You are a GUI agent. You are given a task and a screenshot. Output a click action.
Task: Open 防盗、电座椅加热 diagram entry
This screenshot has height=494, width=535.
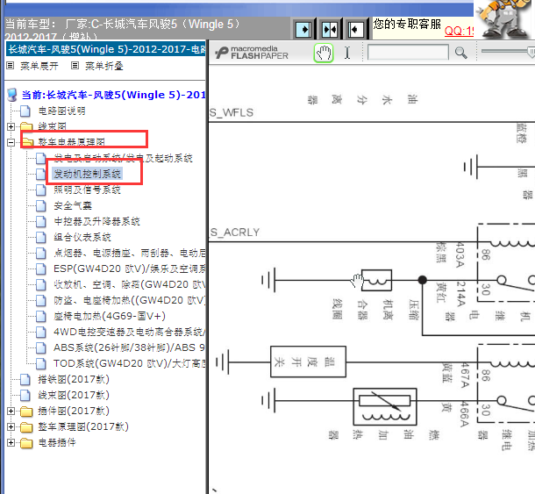tap(130, 300)
